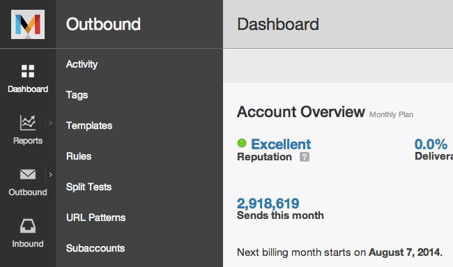Screen dimensions: 453x267
Task: Expand the Reports submenu chevron
Action: pos(51,123)
